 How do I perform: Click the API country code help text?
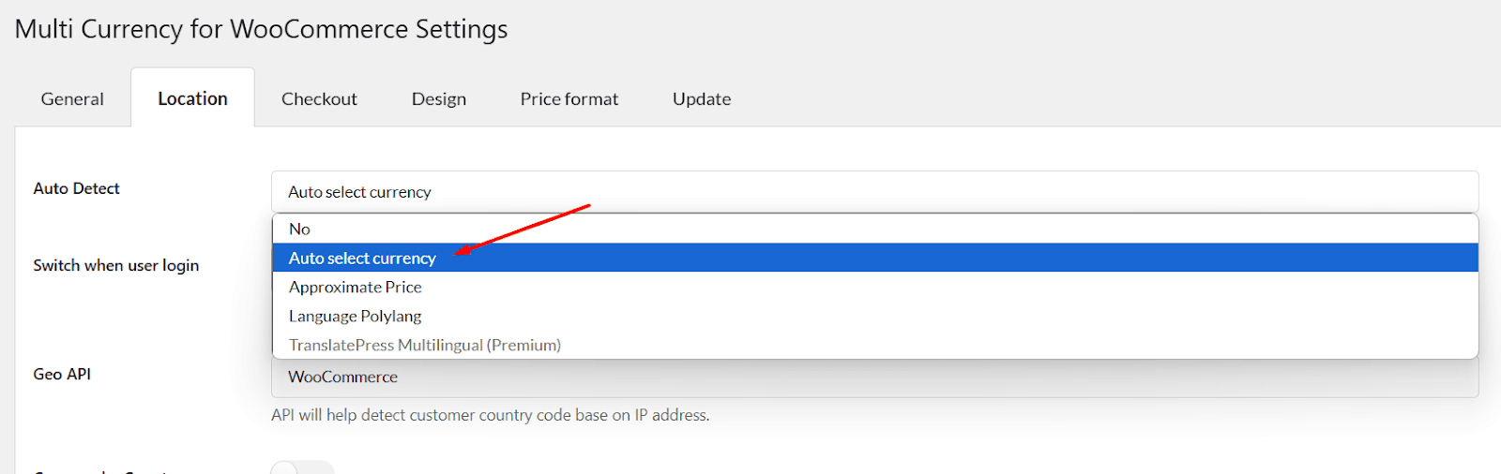490,415
